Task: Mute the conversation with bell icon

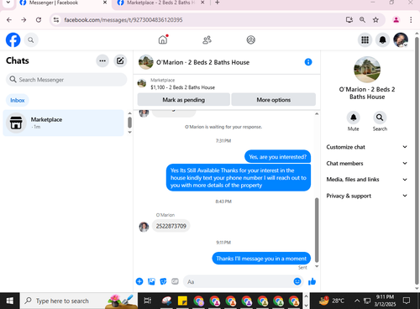Action: coord(354,118)
